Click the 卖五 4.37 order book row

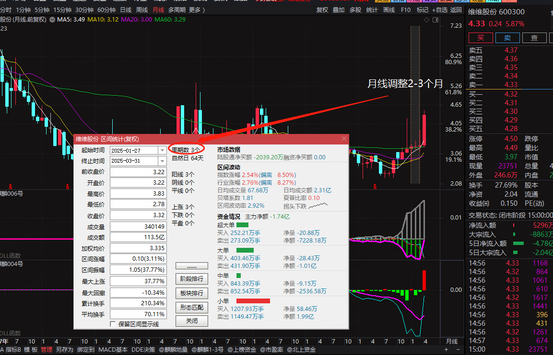[509, 50]
